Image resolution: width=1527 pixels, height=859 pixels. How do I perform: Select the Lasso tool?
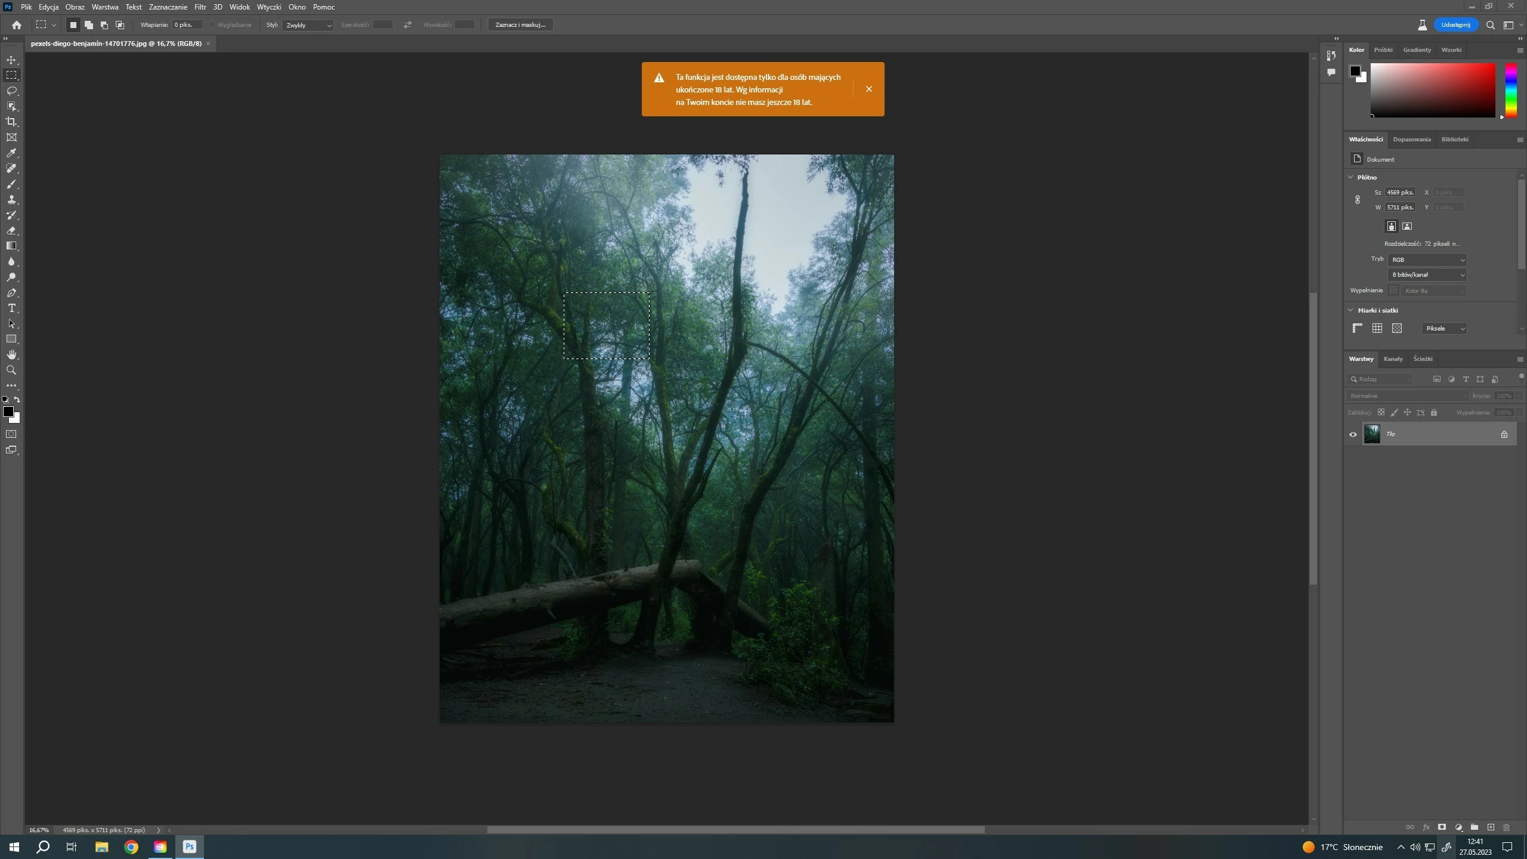[11, 91]
